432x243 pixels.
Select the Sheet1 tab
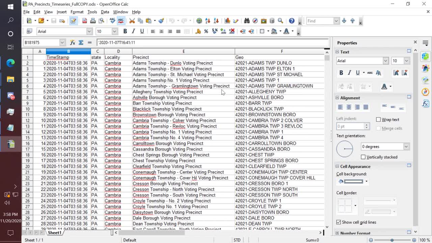(54, 233)
